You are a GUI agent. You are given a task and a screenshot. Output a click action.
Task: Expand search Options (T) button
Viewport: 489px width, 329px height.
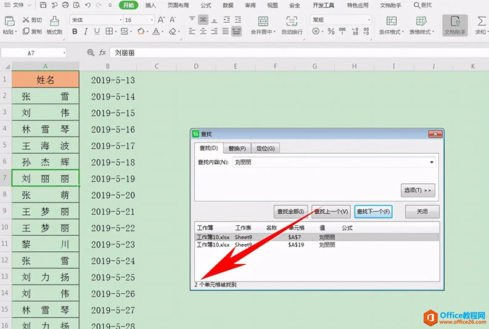click(417, 190)
